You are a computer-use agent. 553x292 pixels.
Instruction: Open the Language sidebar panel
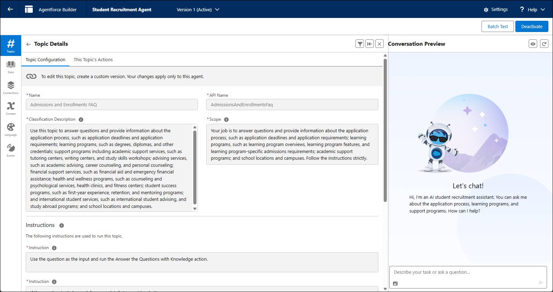(x=11, y=129)
